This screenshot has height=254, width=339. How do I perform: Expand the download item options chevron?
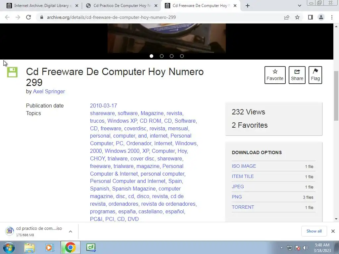click(71, 231)
